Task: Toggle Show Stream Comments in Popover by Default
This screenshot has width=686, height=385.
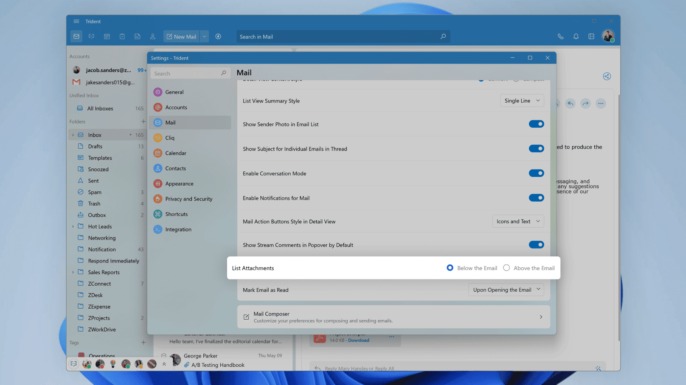Action: pyautogui.click(x=536, y=245)
